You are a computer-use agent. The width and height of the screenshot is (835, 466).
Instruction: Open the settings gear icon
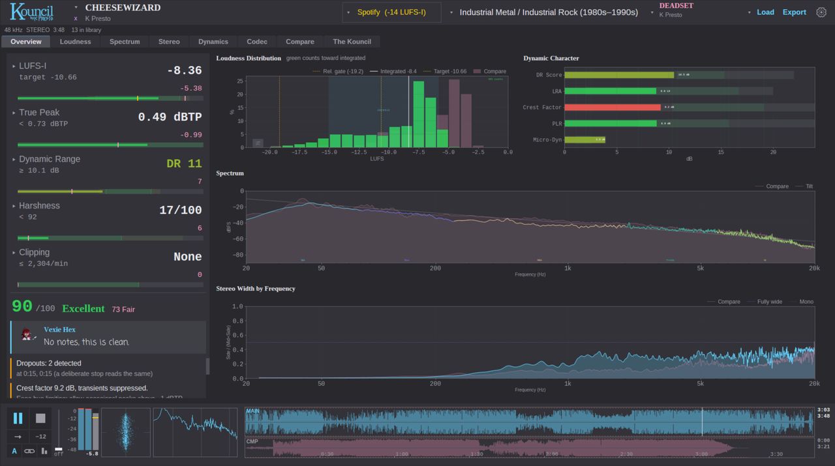click(x=821, y=12)
